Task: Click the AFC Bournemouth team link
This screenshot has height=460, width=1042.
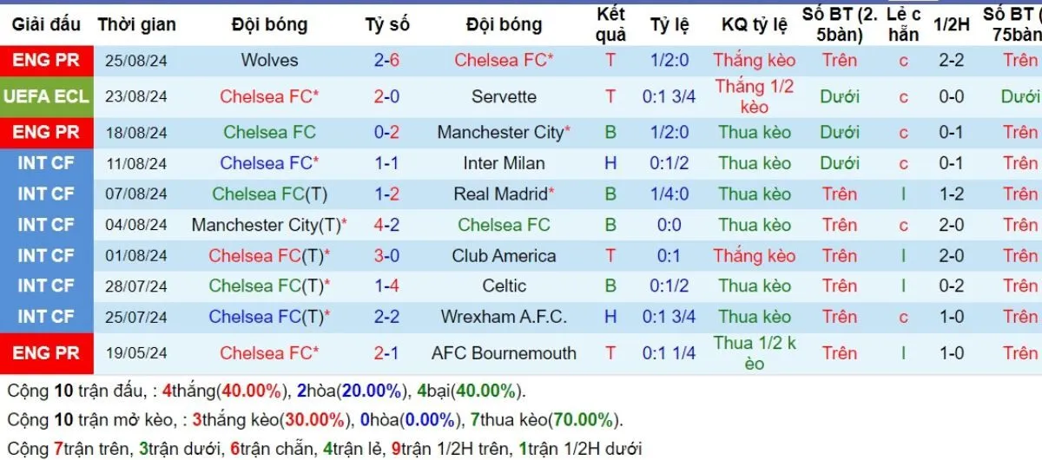Action: click(x=504, y=353)
